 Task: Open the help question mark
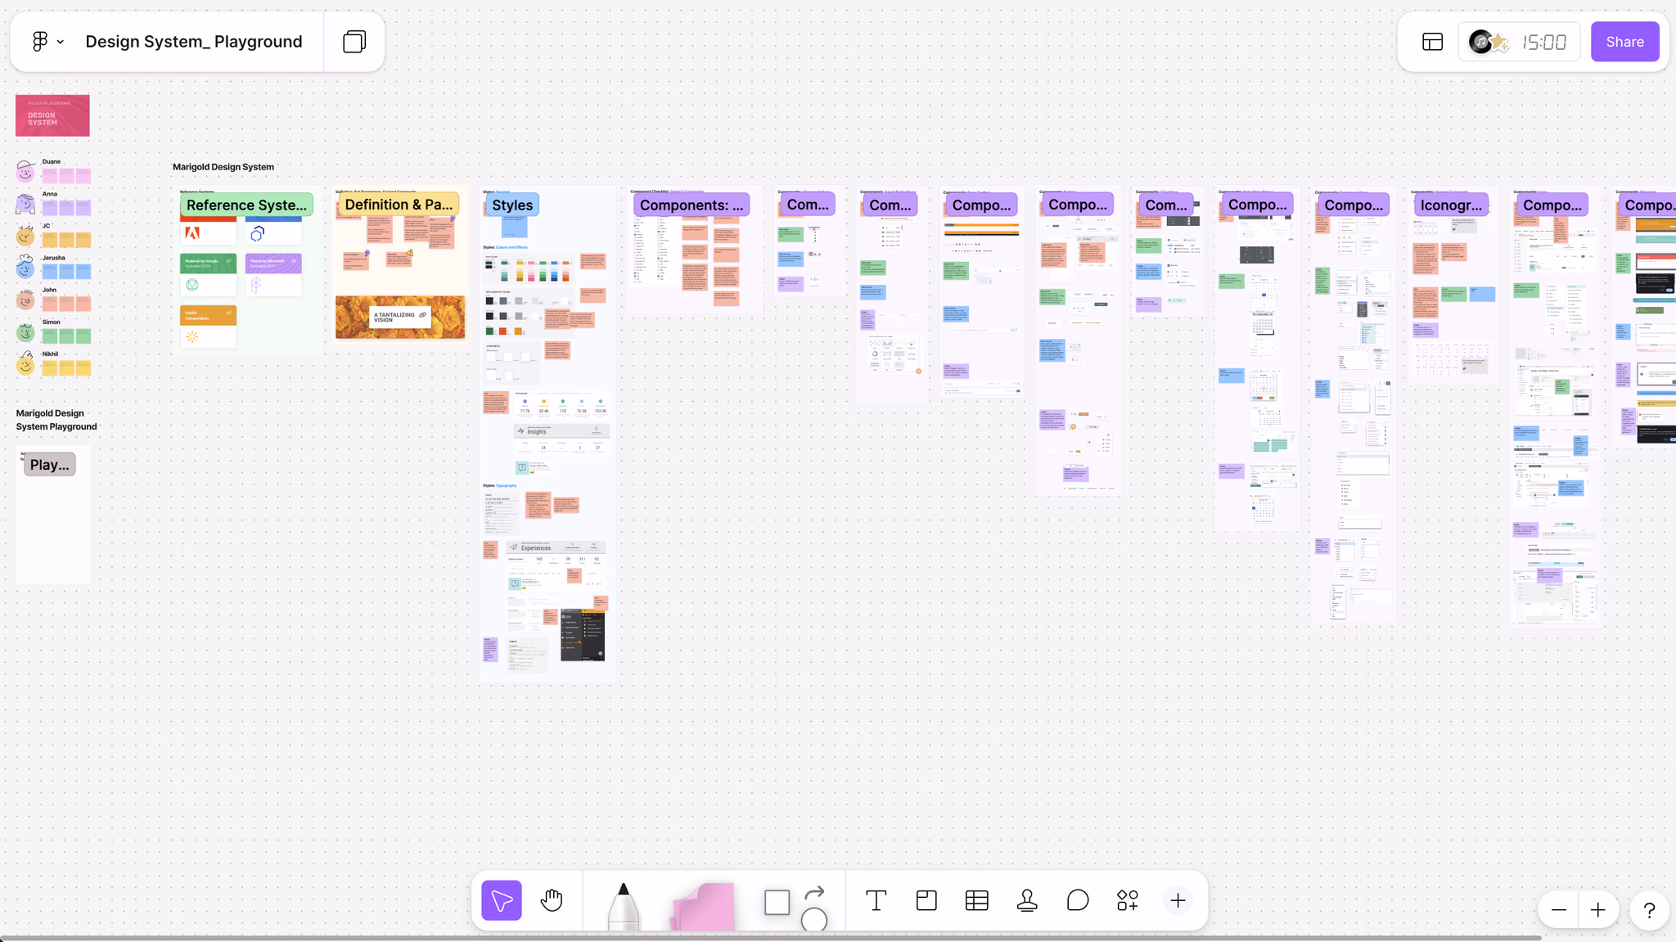click(x=1649, y=910)
